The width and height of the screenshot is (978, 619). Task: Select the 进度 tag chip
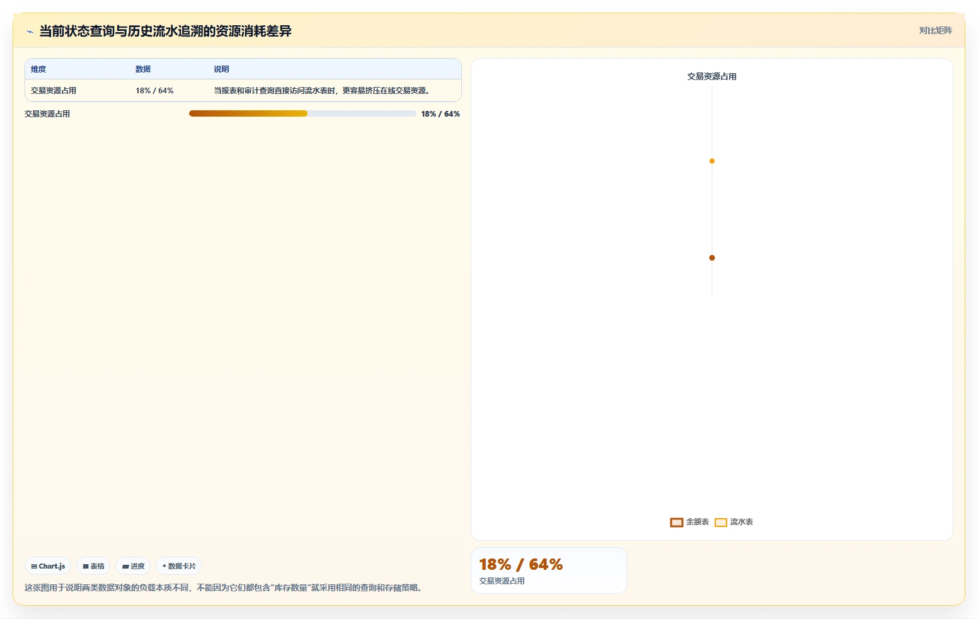[x=133, y=566]
